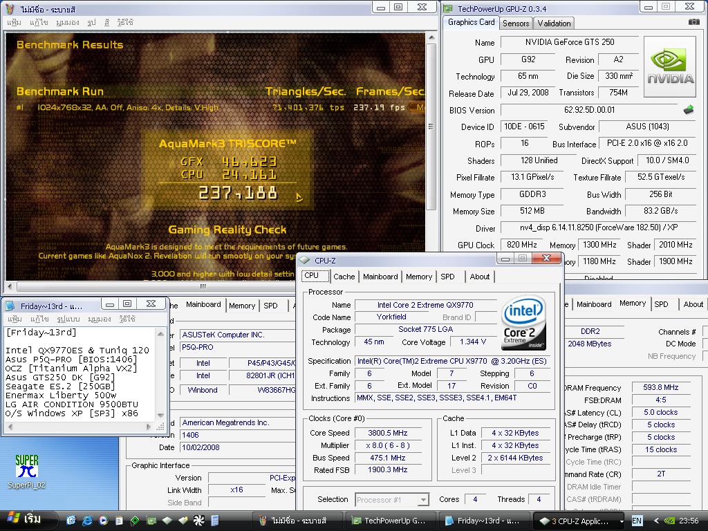The image size is (708, 531).
Task: Launch Internet Explorer from quick launch
Action: [x=88, y=520]
